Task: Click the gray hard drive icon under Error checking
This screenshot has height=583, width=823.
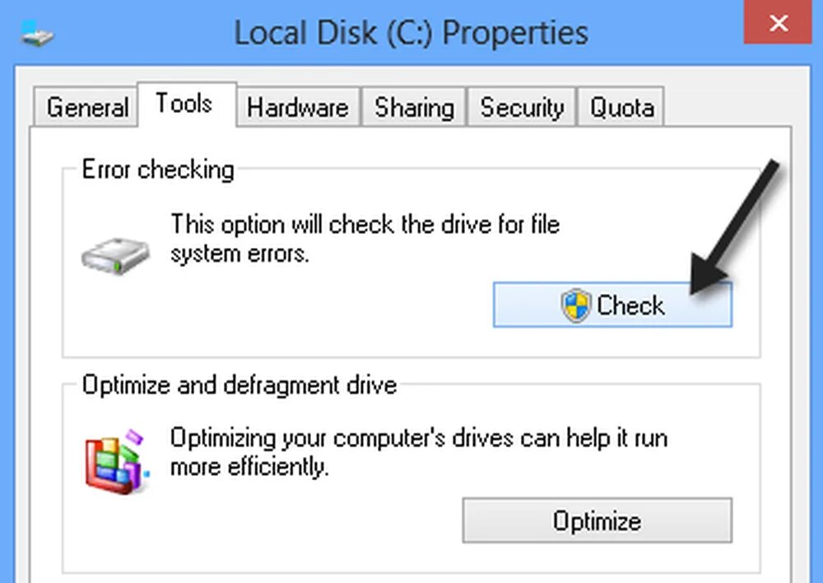Action: pyautogui.click(x=115, y=256)
